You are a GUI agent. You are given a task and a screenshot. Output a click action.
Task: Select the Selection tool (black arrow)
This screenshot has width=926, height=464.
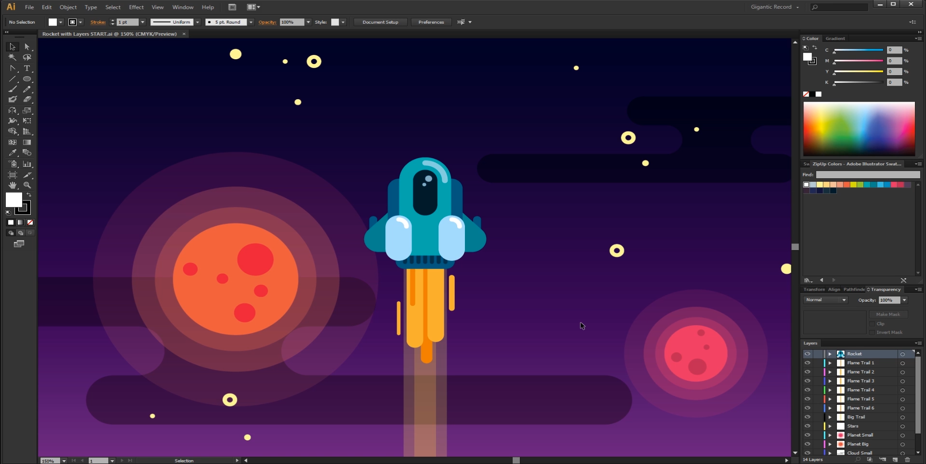coord(13,47)
